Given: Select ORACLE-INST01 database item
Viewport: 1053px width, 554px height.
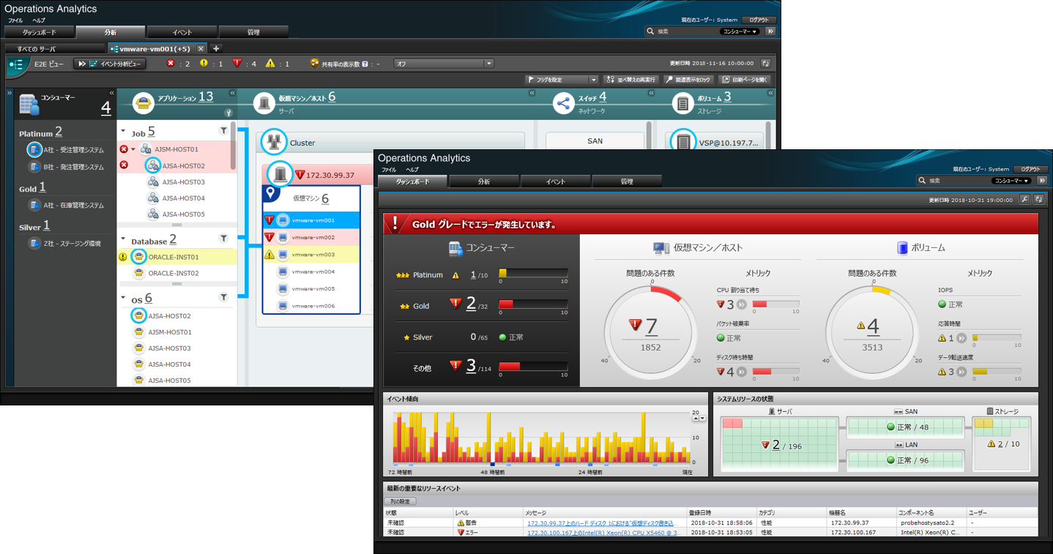Looking at the screenshot, I should click(x=176, y=257).
